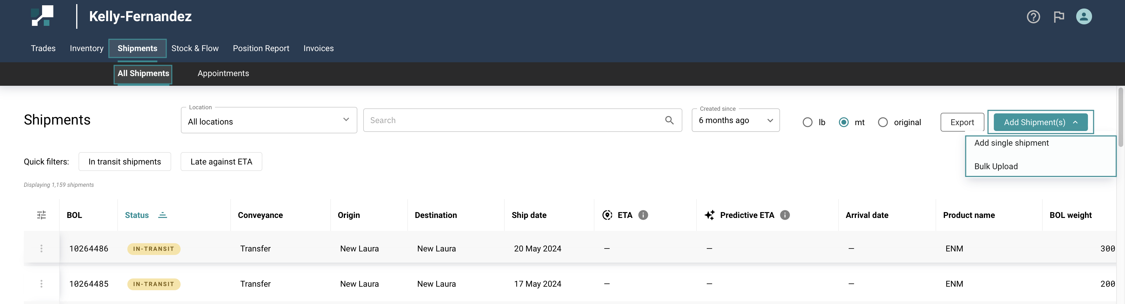Screen dimensions: 1125x304
Task: Show Predictive ETA info icon
Action: coord(785,215)
